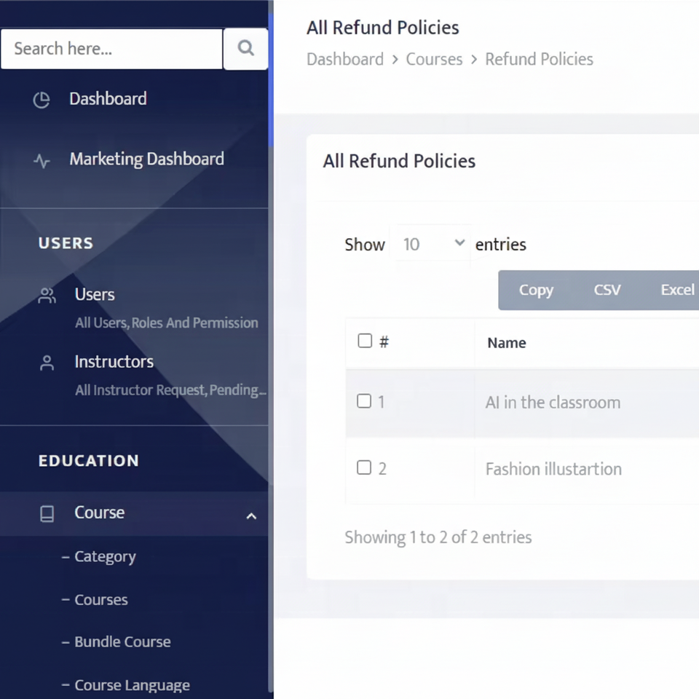
Task: Open the Bundle Course submenu item
Action: point(122,642)
